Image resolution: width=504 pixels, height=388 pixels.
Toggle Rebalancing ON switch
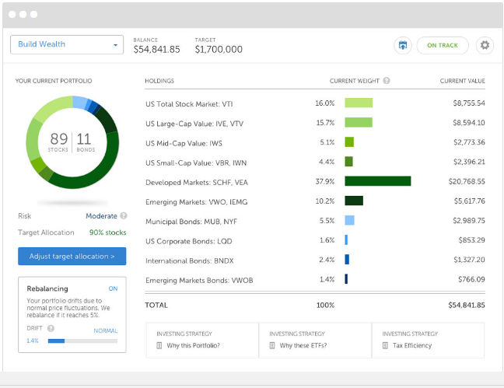pos(113,288)
